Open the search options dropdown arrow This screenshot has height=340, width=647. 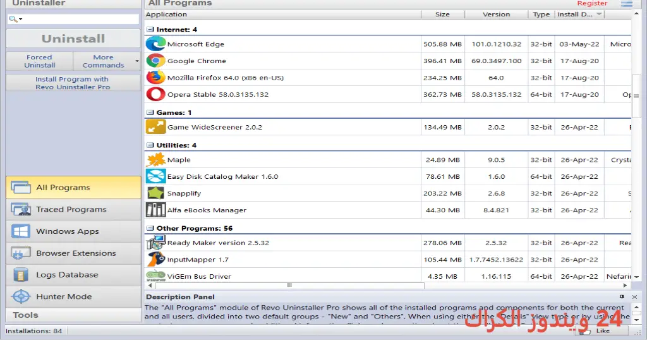coord(20,20)
